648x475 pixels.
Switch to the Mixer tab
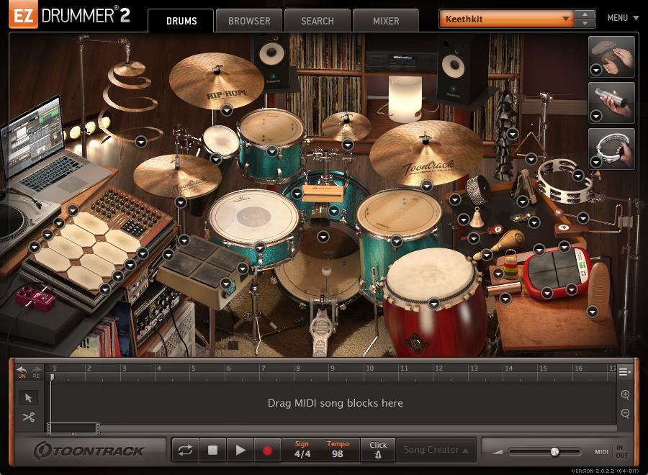tap(386, 21)
